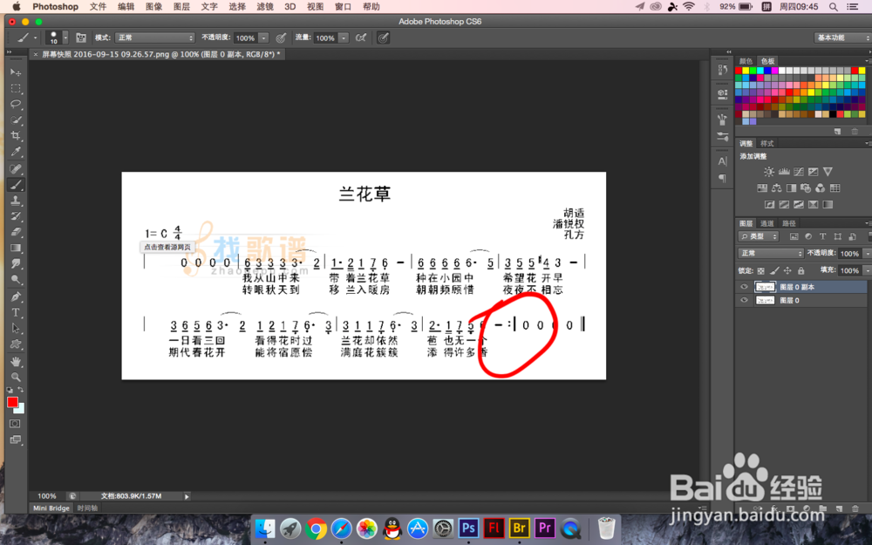Open the layer blend mode 正常 dropdown

771,253
